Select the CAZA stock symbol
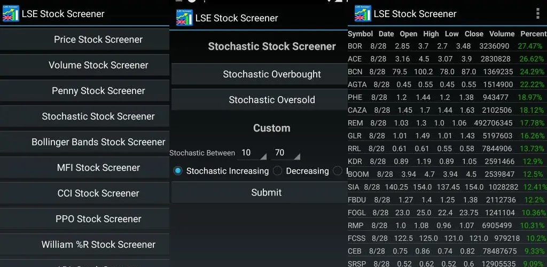 pos(357,110)
